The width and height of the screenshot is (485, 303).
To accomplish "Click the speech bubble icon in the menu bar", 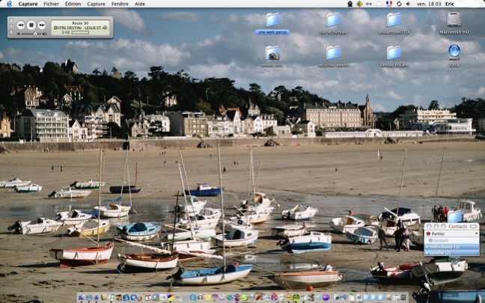I will click(379, 4).
